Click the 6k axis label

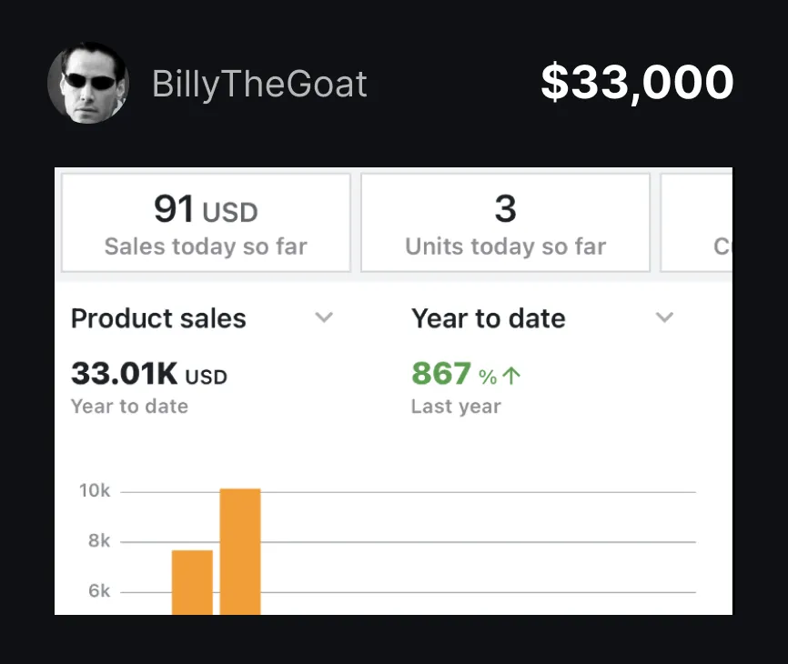point(97,591)
